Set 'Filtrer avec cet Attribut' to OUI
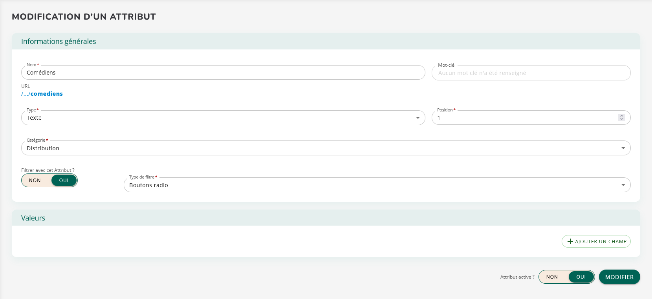The width and height of the screenshot is (652, 299). pos(64,180)
